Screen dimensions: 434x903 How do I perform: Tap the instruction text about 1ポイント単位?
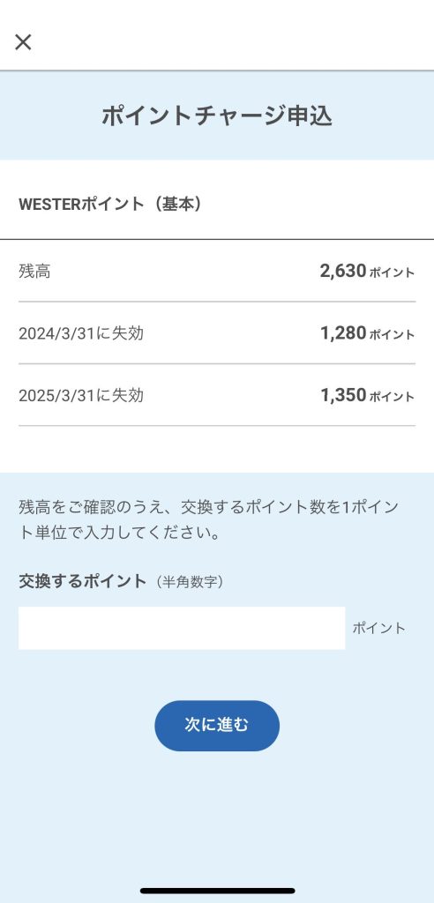(x=209, y=520)
